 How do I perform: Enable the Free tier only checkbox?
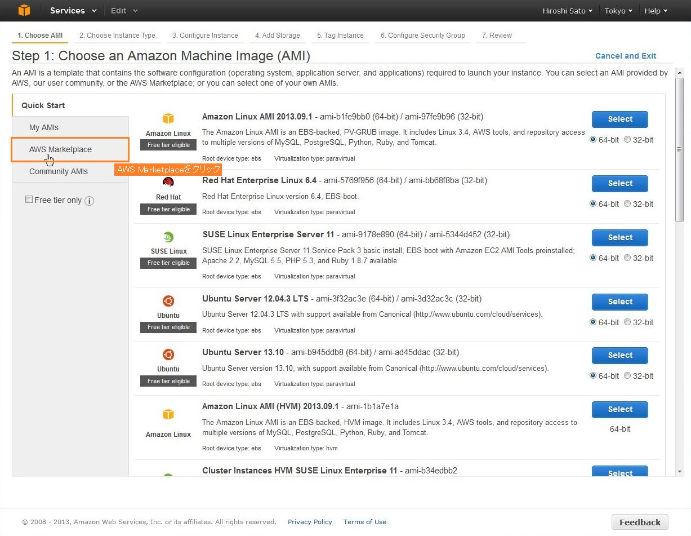pos(29,200)
